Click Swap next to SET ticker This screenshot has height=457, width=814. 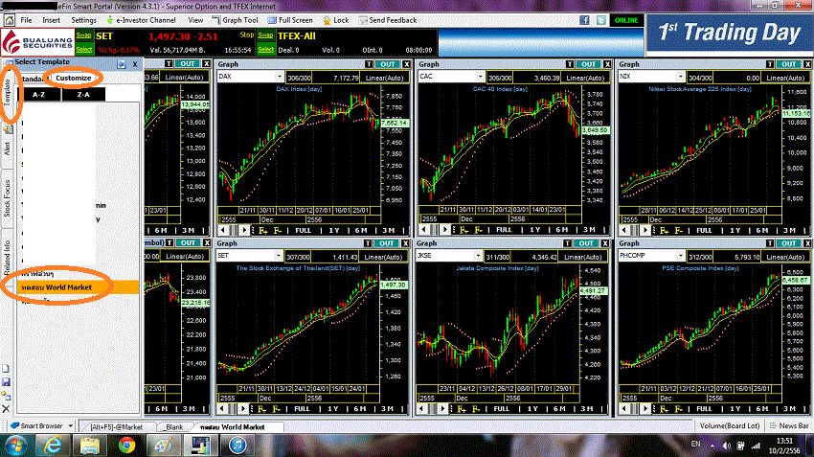pyautogui.click(x=83, y=35)
